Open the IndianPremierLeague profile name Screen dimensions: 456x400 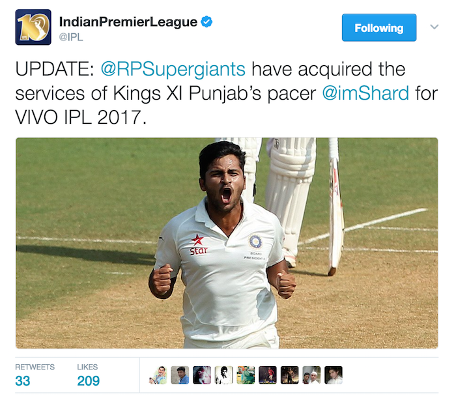pyautogui.click(x=128, y=21)
